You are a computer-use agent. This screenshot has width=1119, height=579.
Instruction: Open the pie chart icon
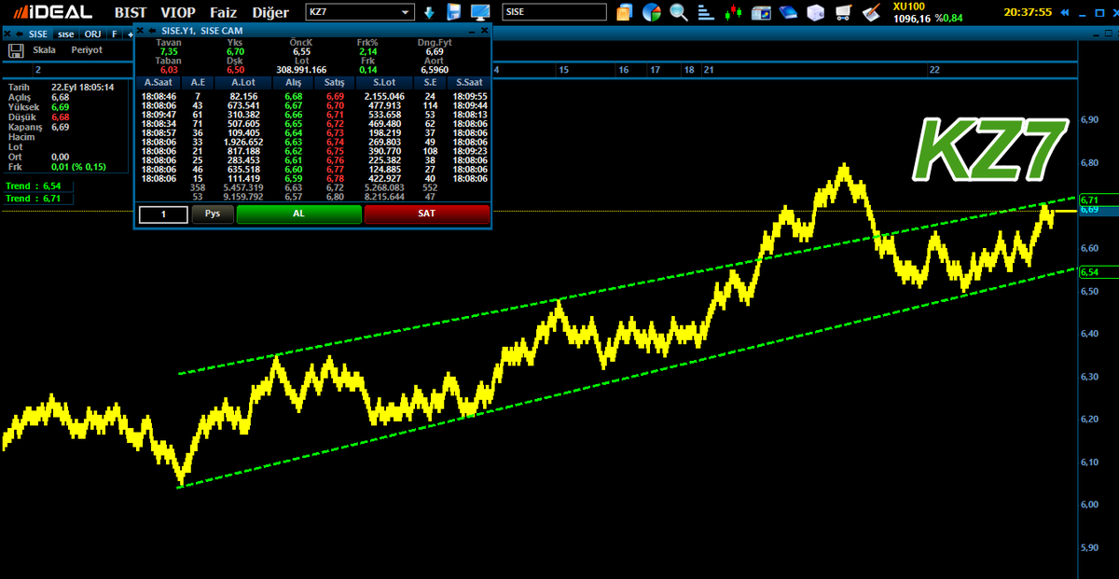point(652,13)
